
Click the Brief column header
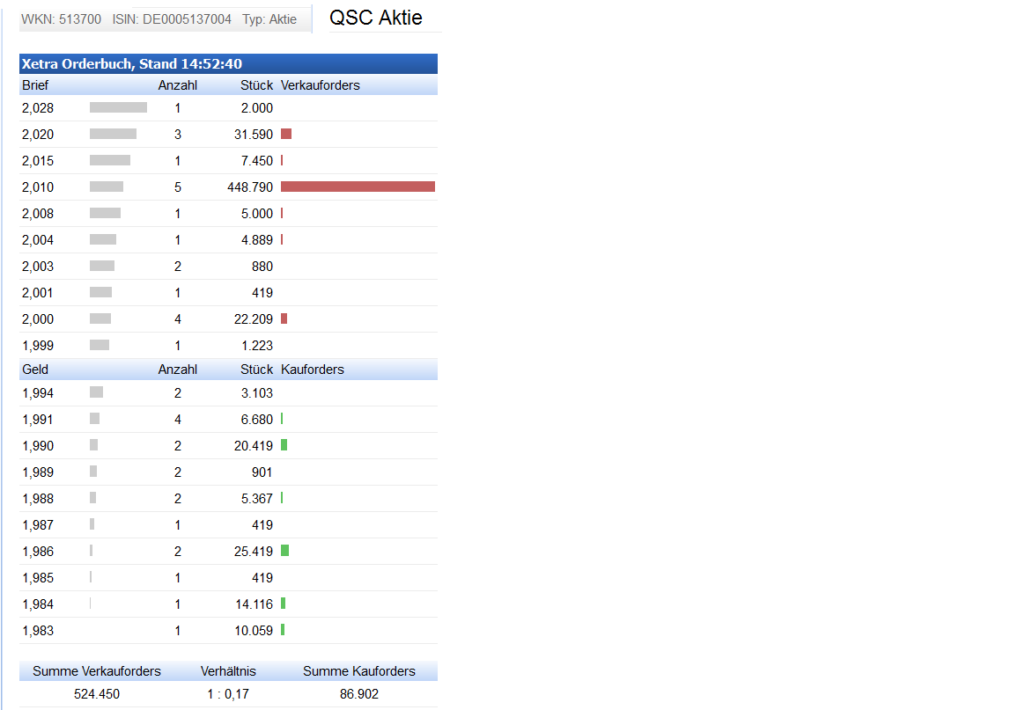coord(35,85)
